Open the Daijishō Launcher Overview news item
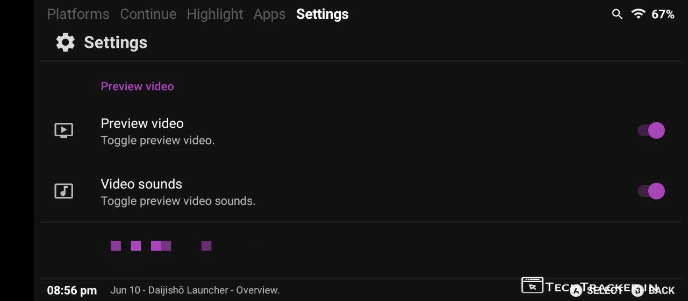Image resolution: width=688 pixels, height=301 pixels. pos(195,290)
